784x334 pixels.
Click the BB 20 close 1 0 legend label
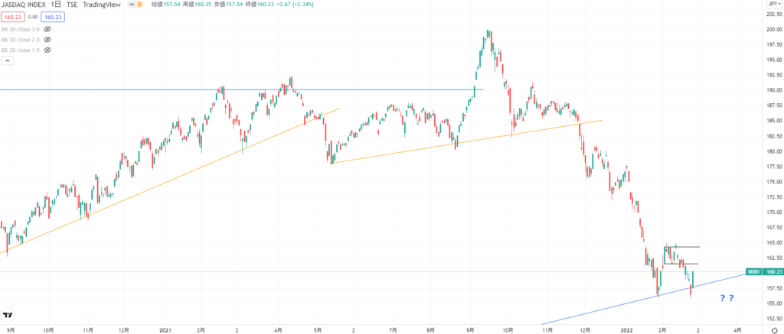pyautogui.click(x=21, y=50)
